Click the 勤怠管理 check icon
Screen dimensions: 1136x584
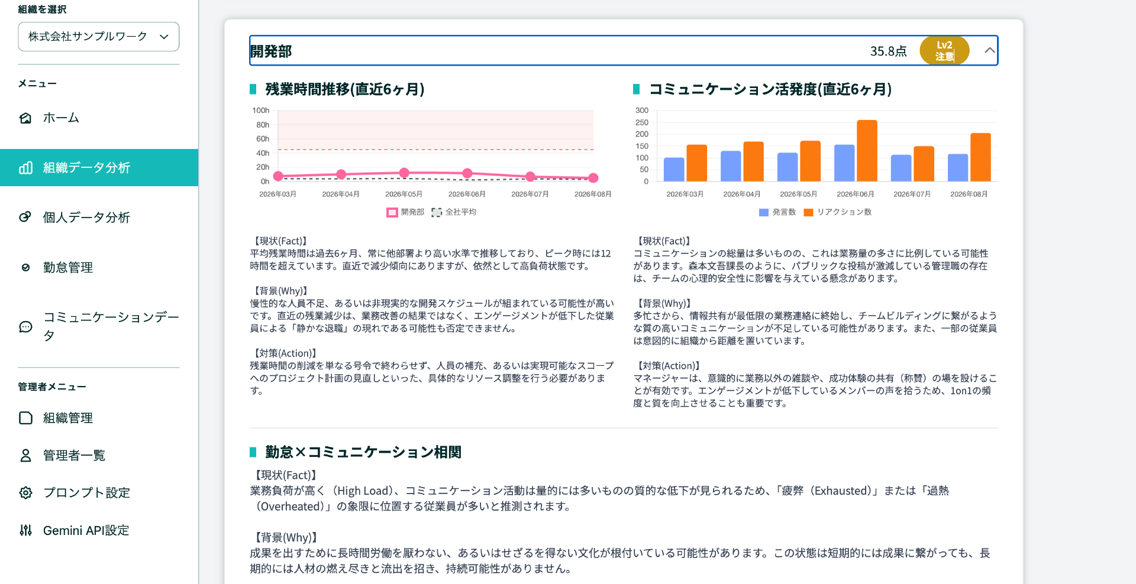coord(25,267)
